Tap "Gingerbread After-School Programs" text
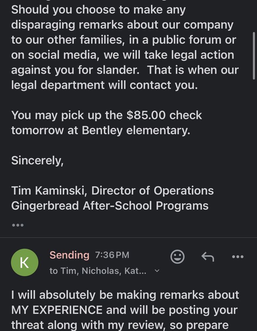 click(110, 206)
